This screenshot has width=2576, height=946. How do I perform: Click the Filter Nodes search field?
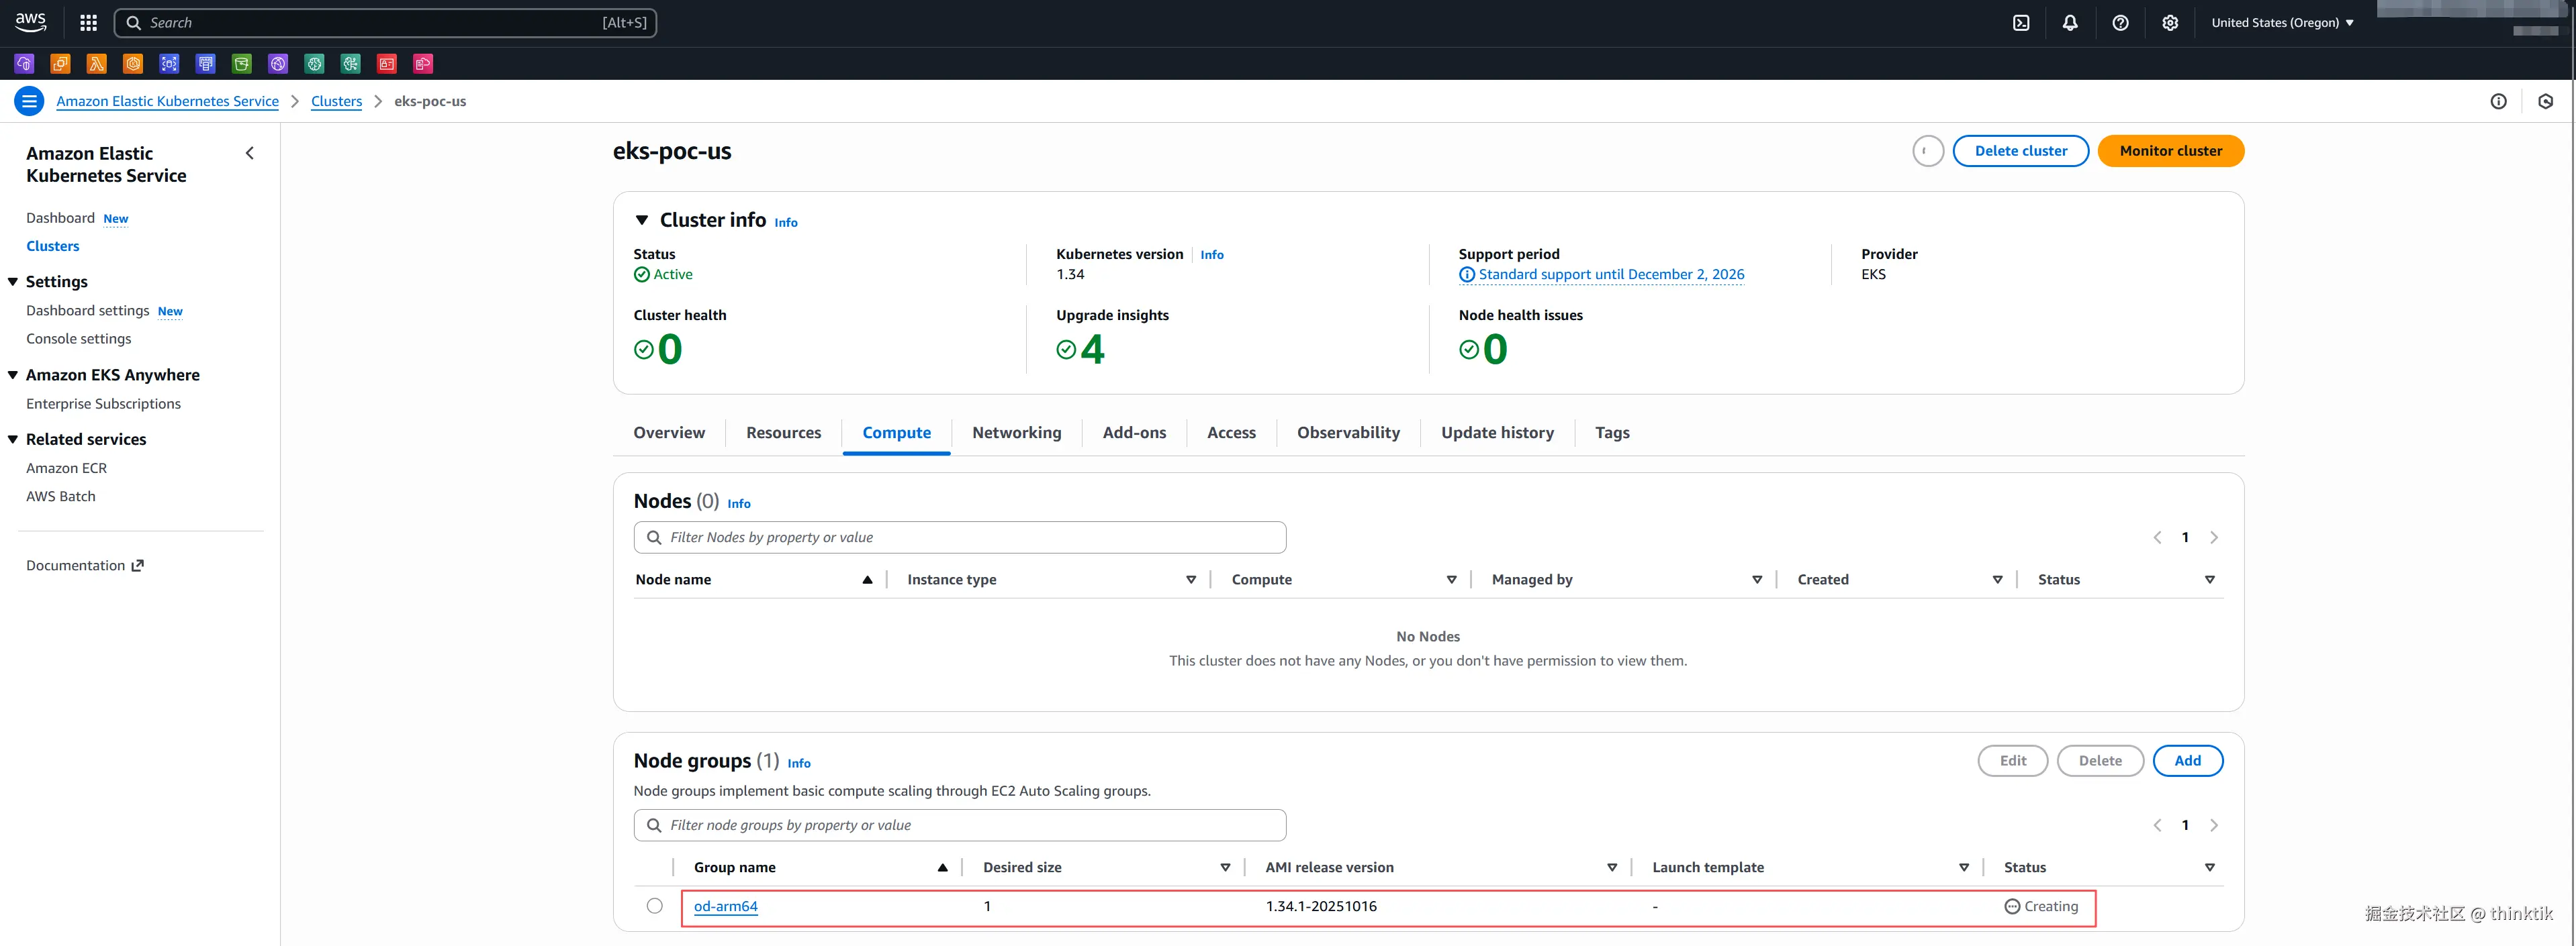(960, 537)
